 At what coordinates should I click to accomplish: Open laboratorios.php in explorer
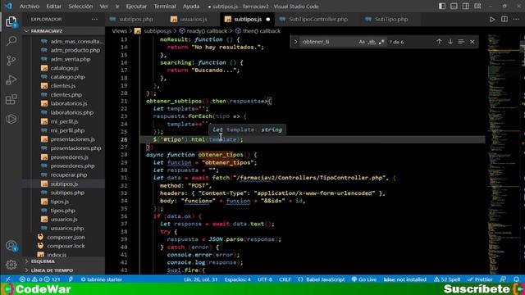click(x=71, y=112)
